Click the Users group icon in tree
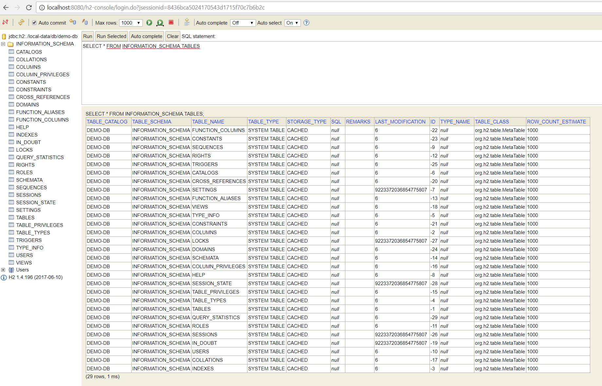Screen dimensions: 602x386 click(x=11, y=270)
